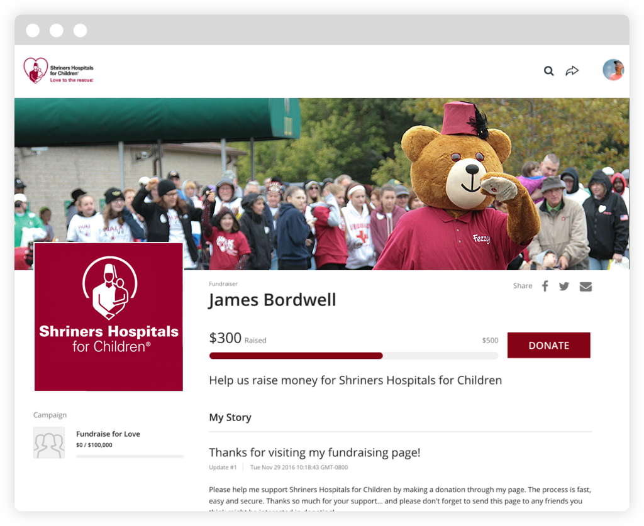
Task: Click the third gray window control dot
Action: (x=80, y=30)
